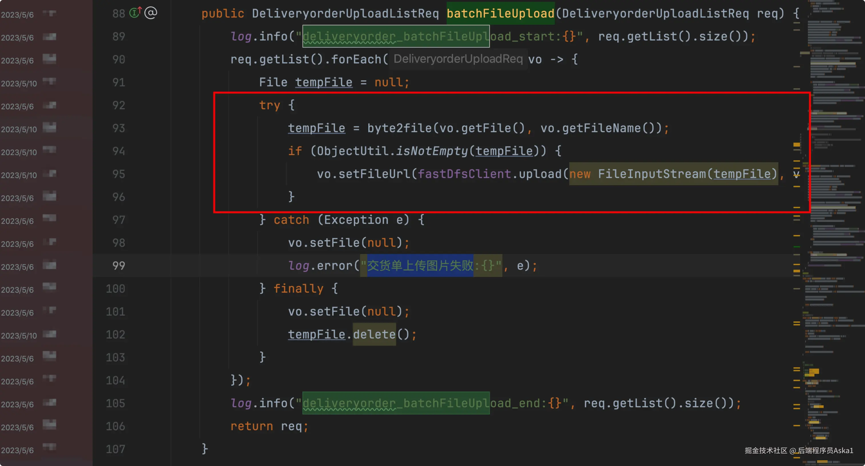Click the finally keyword on line 100
This screenshot has height=466, width=865.
[298, 289]
